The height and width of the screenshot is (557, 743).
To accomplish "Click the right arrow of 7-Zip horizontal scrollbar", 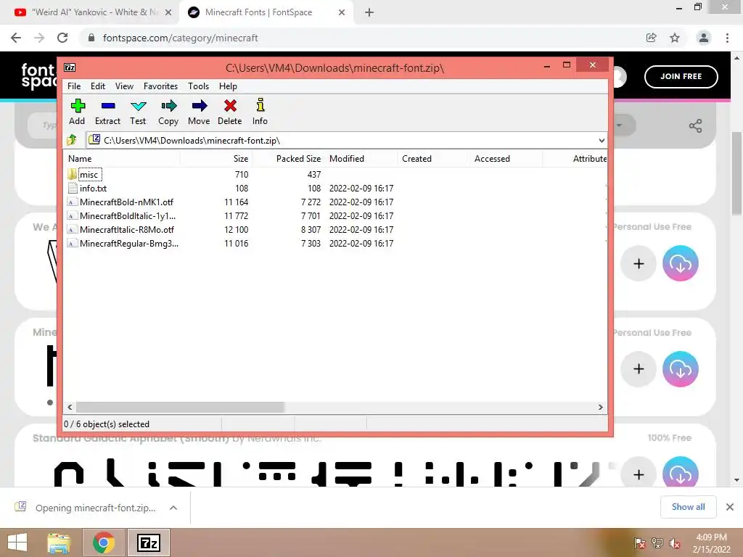I will 601,407.
